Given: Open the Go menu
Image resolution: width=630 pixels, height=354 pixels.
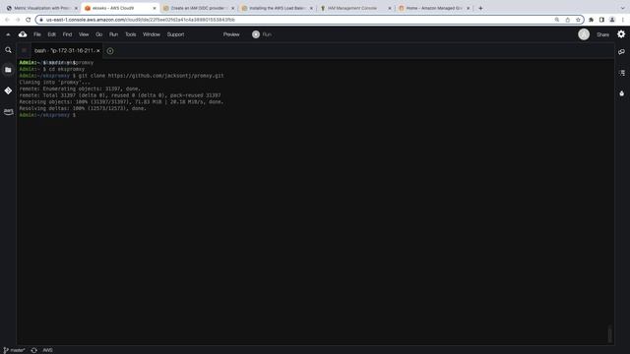Looking at the screenshot, I should [x=98, y=34].
